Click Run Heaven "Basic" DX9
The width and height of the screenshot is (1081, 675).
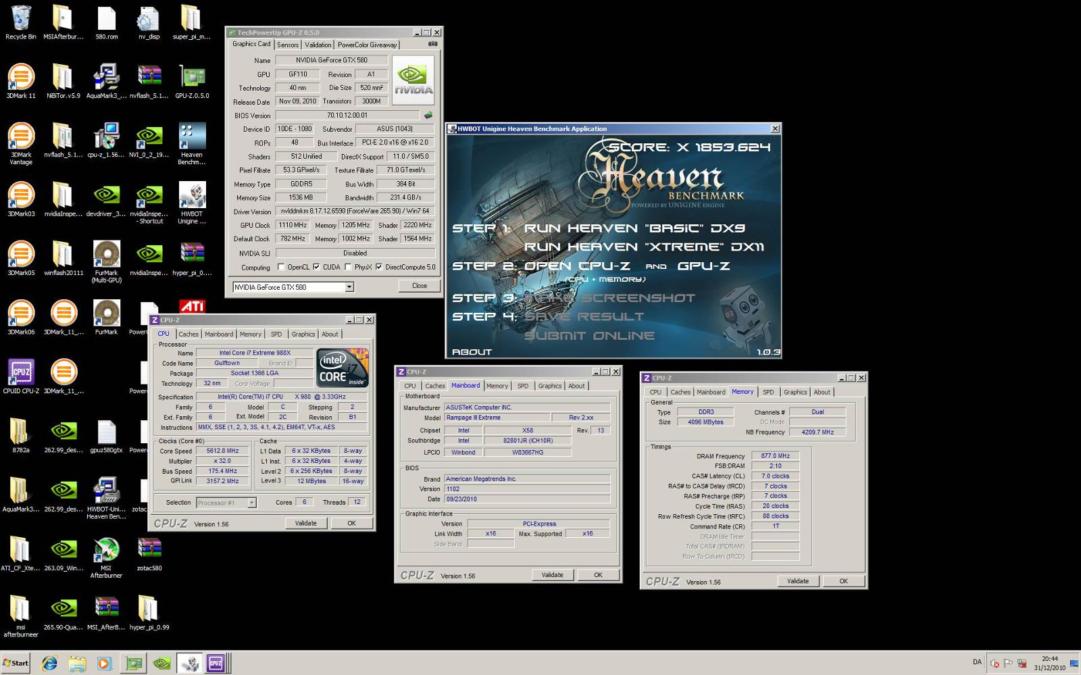tap(634, 228)
